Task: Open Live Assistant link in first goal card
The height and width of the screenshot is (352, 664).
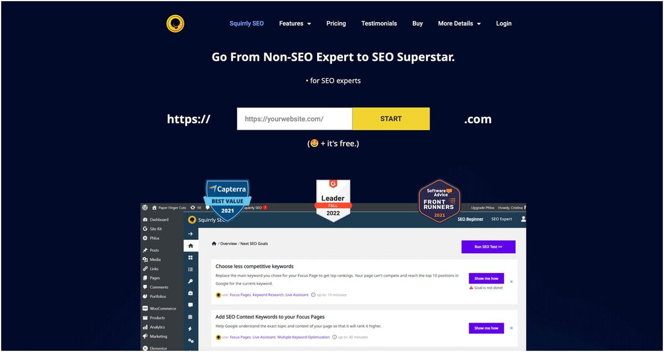Action: pyautogui.click(x=297, y=295)
